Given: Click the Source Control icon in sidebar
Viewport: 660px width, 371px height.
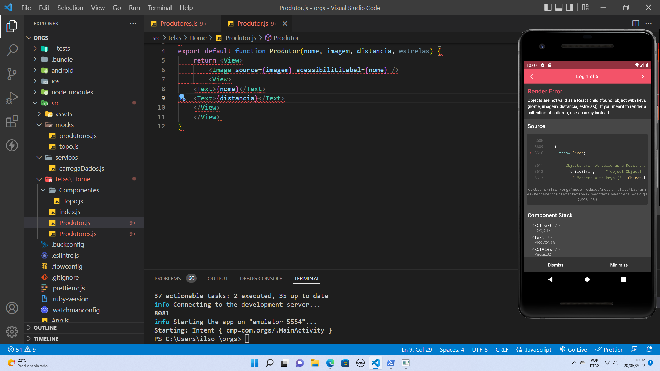Looking at the screenshot, I should [x=12, y=74].
